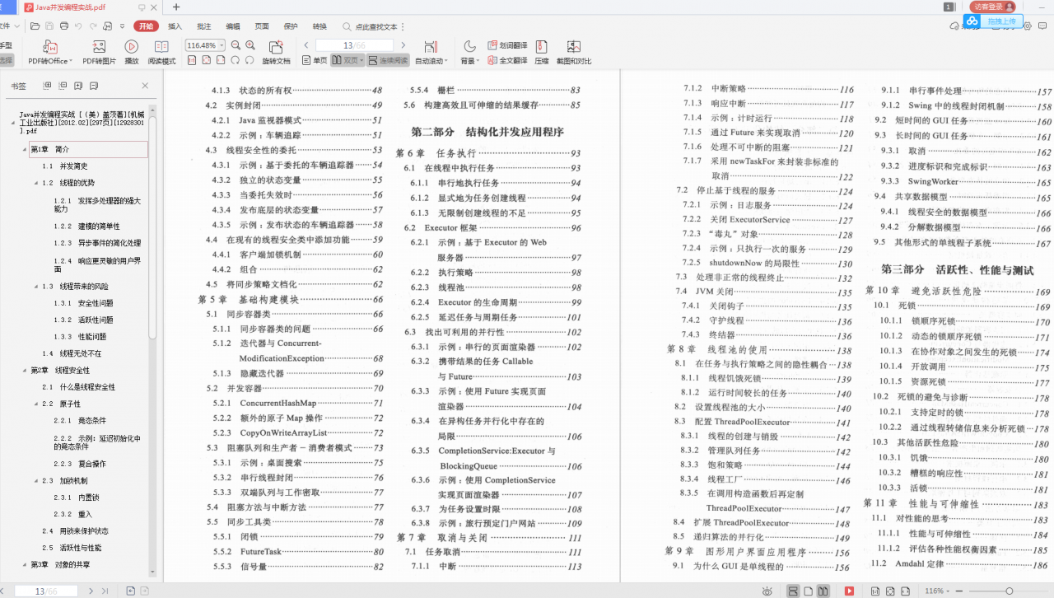Screen dimensions: 1054x598
Task: Select two-page layout icon in status bar
Action: [x=823, y=591]
